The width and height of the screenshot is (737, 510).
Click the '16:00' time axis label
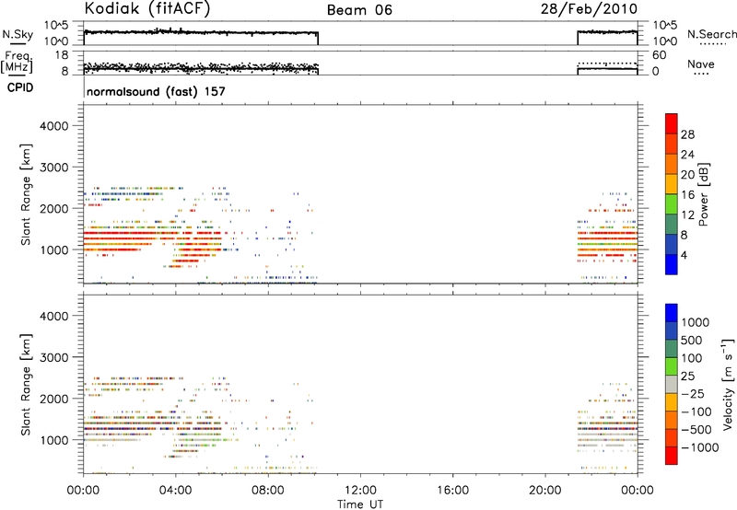(x=452, y=491)
